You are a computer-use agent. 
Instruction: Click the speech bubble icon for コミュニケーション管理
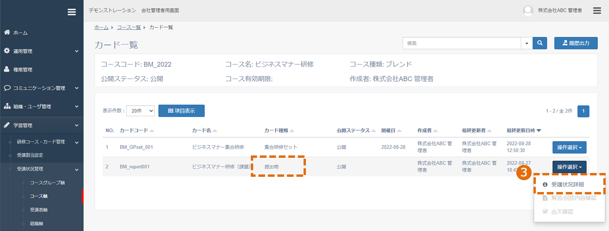click(7, 88)
